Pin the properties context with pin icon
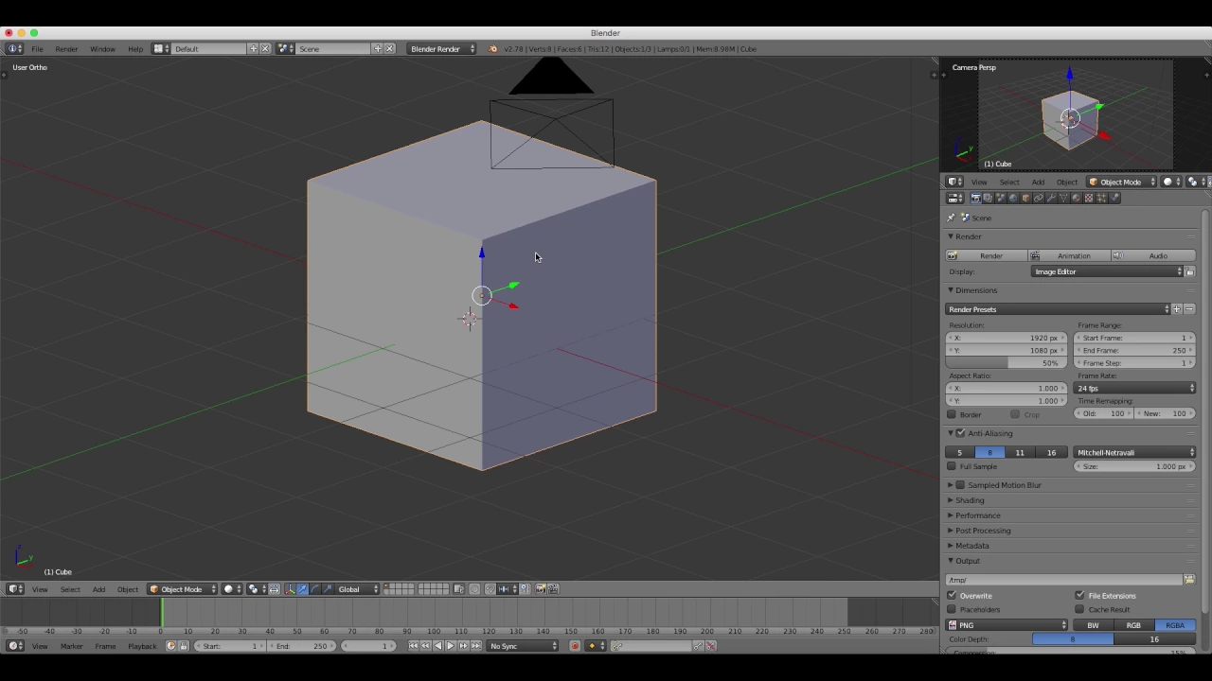Viewport: 1212px width, 681px height. click(951, 218)
